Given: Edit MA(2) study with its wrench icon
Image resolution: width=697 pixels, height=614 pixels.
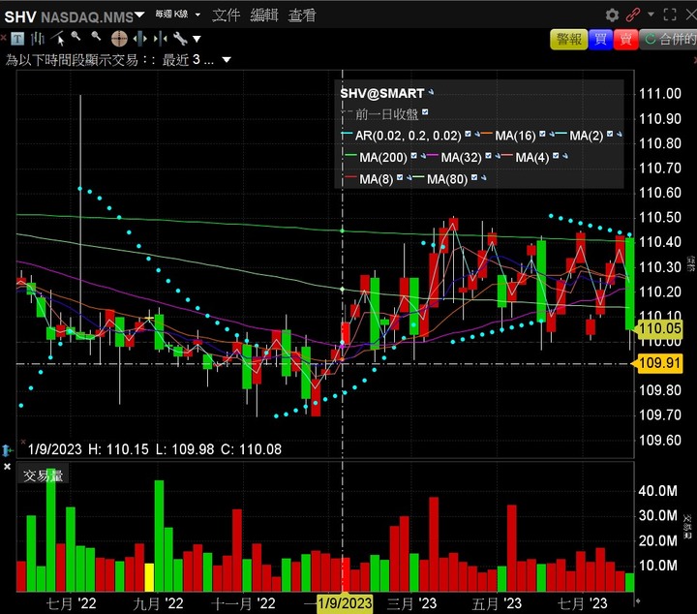Looking at the screenshot, I should 620,134.
